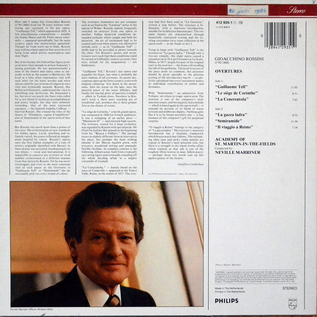Click the OVERTURES title
The width and height of the screenshot is (317, 317).
tap(229, 71)
